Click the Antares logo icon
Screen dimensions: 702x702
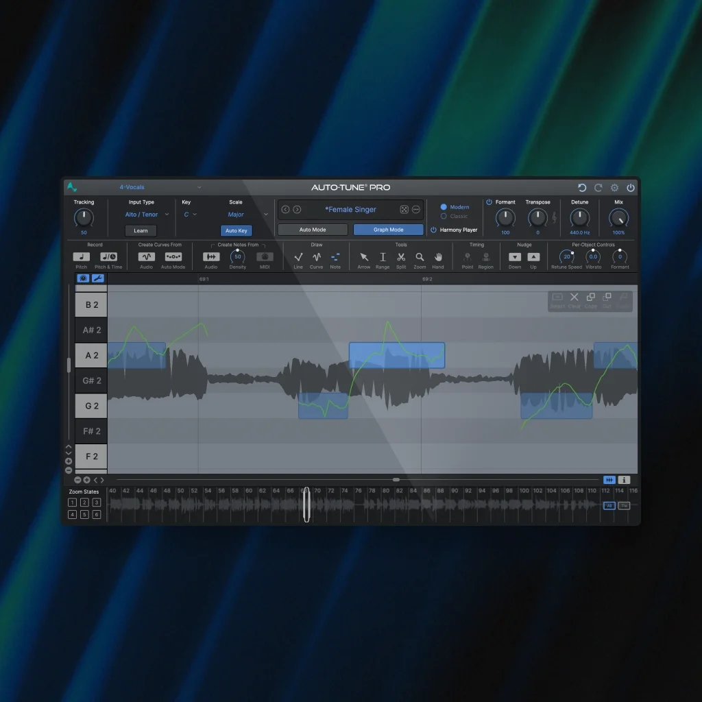point(71,186)
